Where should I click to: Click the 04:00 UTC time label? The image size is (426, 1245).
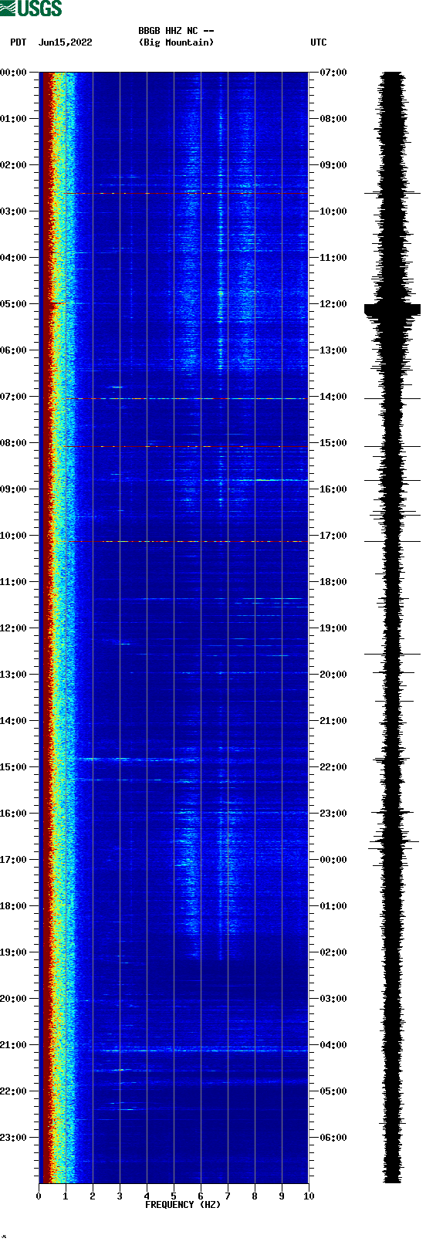[x=333, y=1045]
